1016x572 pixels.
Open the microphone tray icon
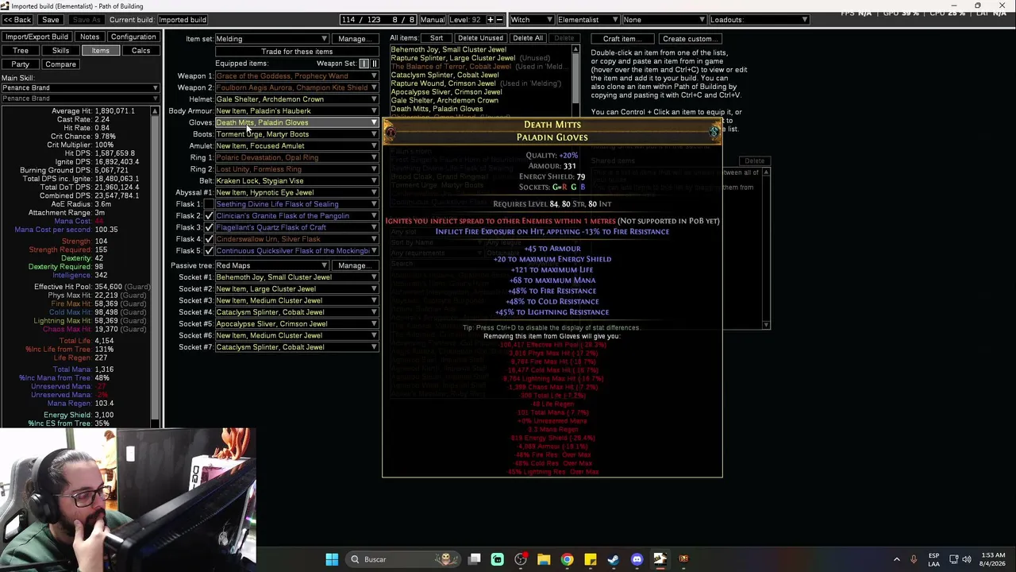tap(914, 559)
